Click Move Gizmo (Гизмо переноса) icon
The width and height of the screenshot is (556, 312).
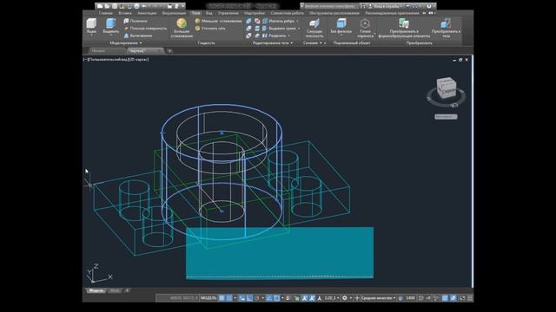pyautogui.click(x=365, y=23)
